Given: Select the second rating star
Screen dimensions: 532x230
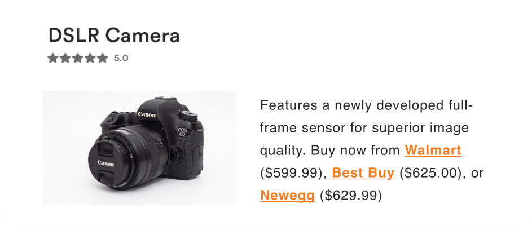Looking at the screenshot, I should pyautogui.click(x=65, y=58).
